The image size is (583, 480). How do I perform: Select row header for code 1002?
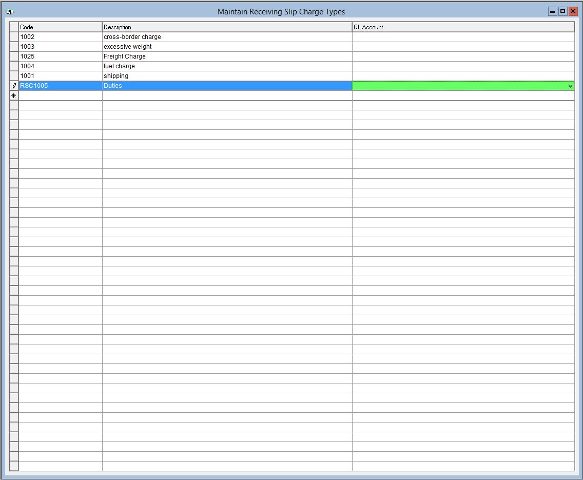click(x=14, y=37)
